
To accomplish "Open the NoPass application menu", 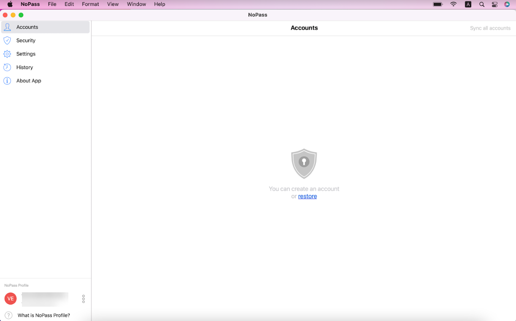I will point(30,4).
